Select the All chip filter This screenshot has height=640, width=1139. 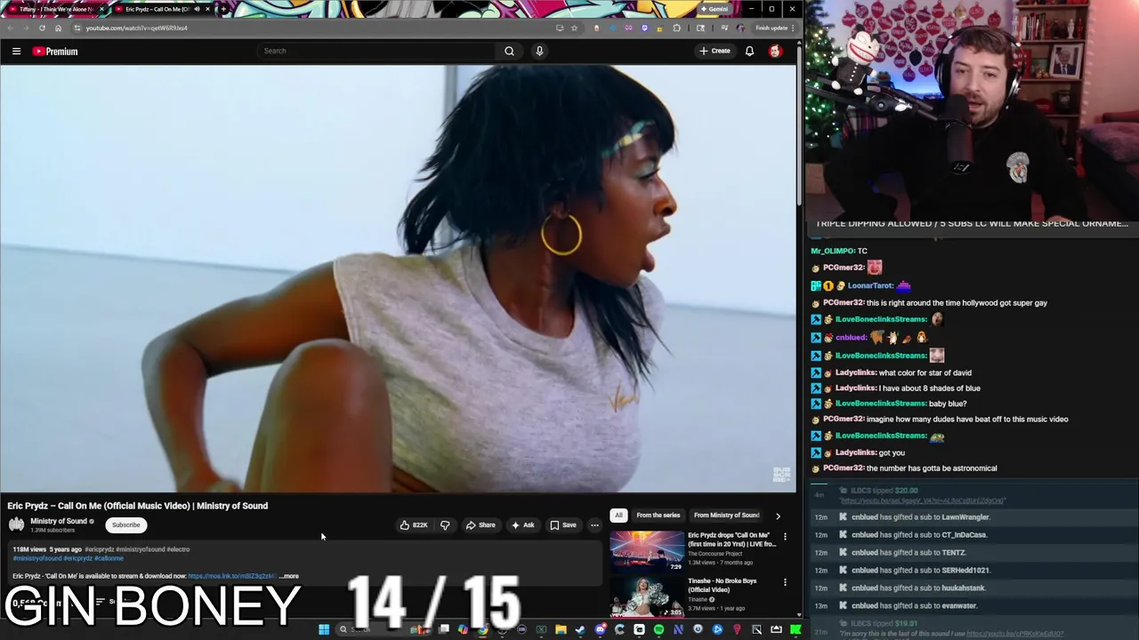coord(618,516)
